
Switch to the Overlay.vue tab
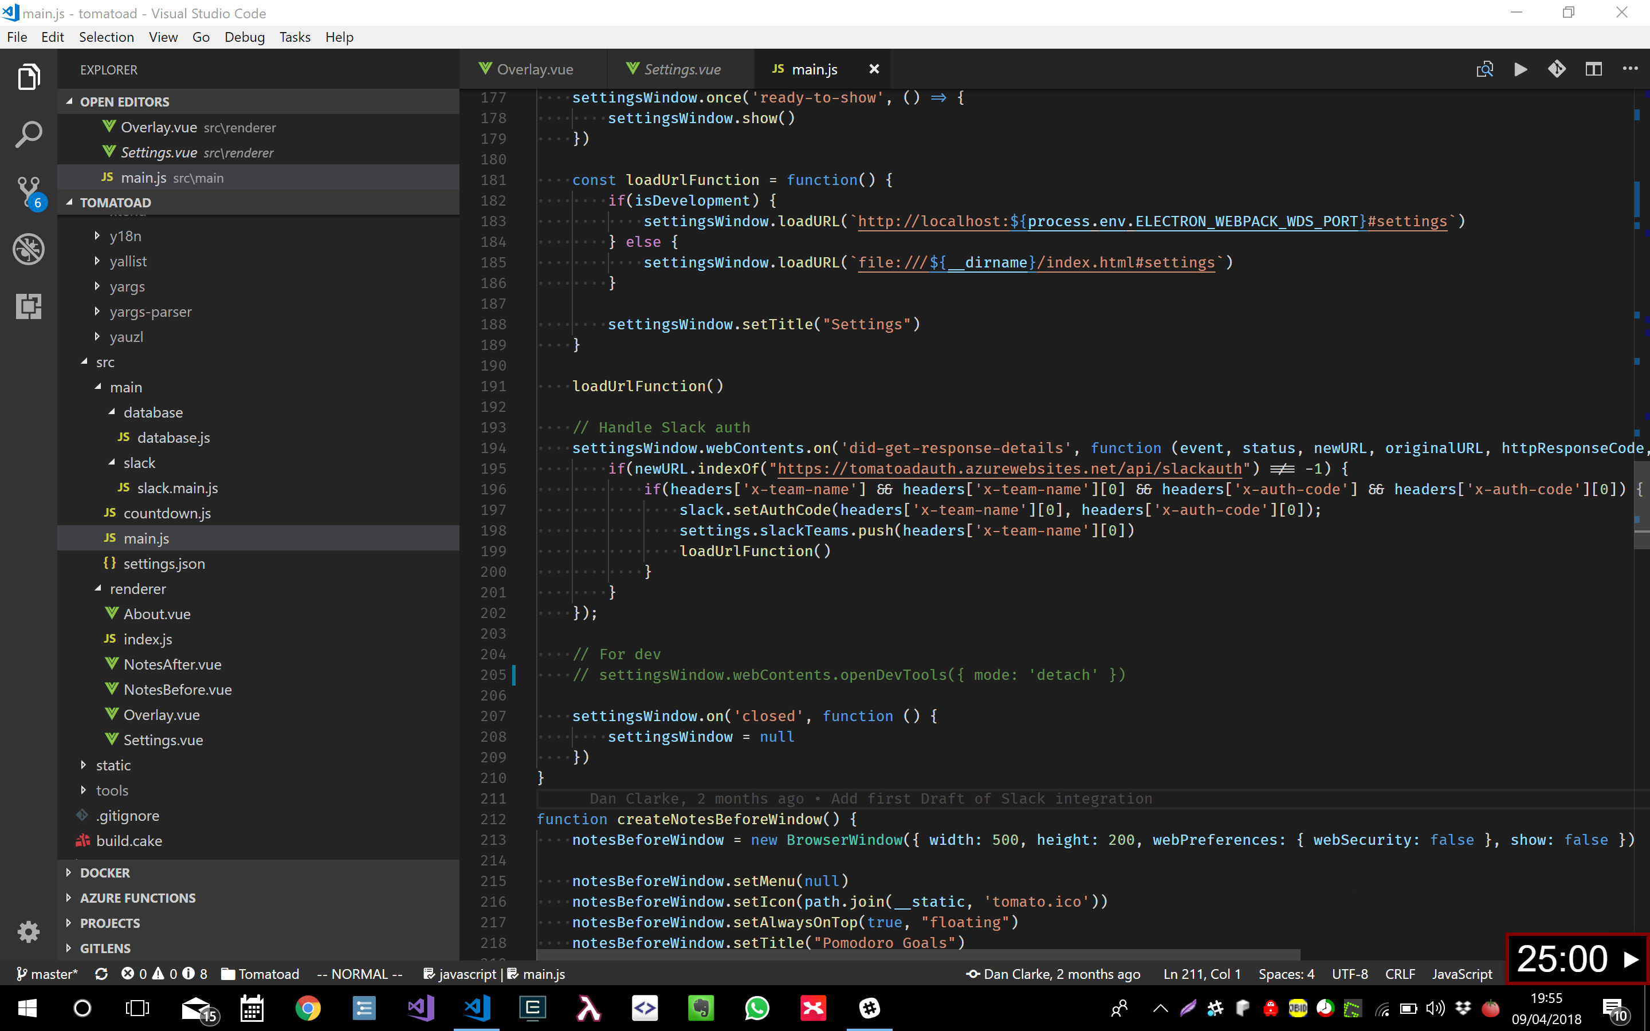click(534, 69)
